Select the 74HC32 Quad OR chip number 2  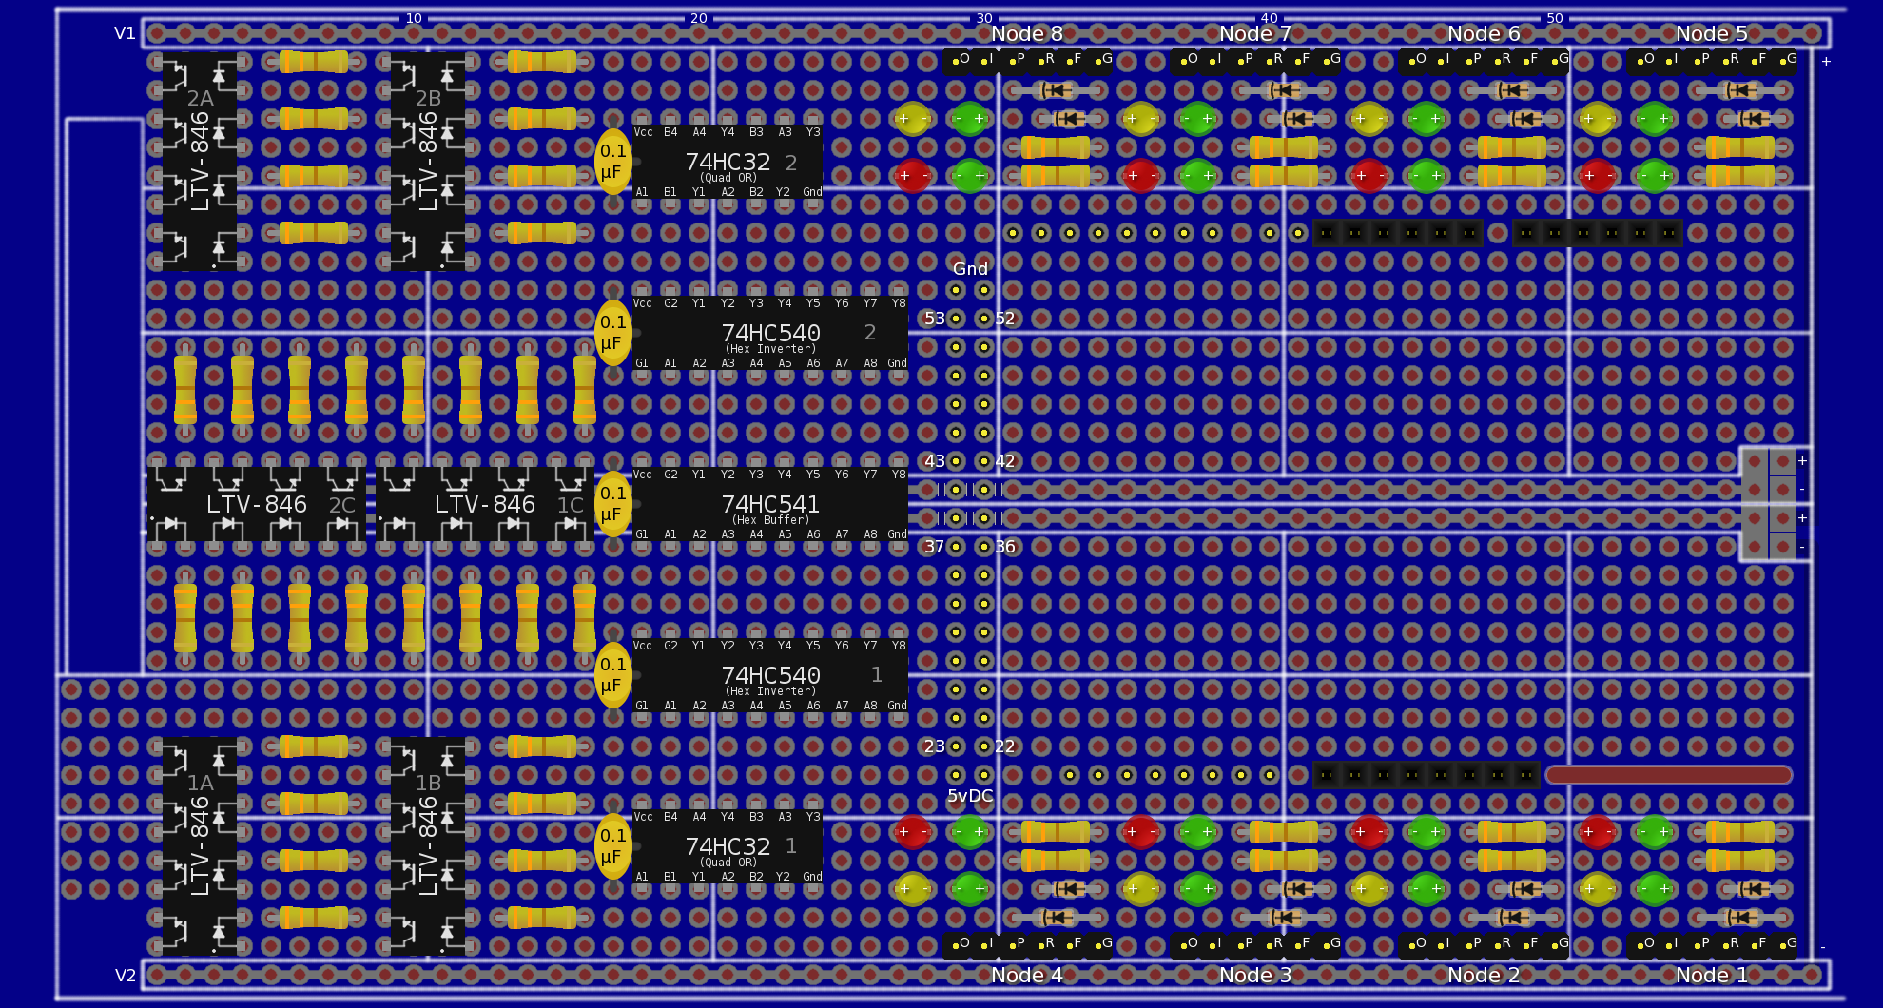(x=728, y=162)
